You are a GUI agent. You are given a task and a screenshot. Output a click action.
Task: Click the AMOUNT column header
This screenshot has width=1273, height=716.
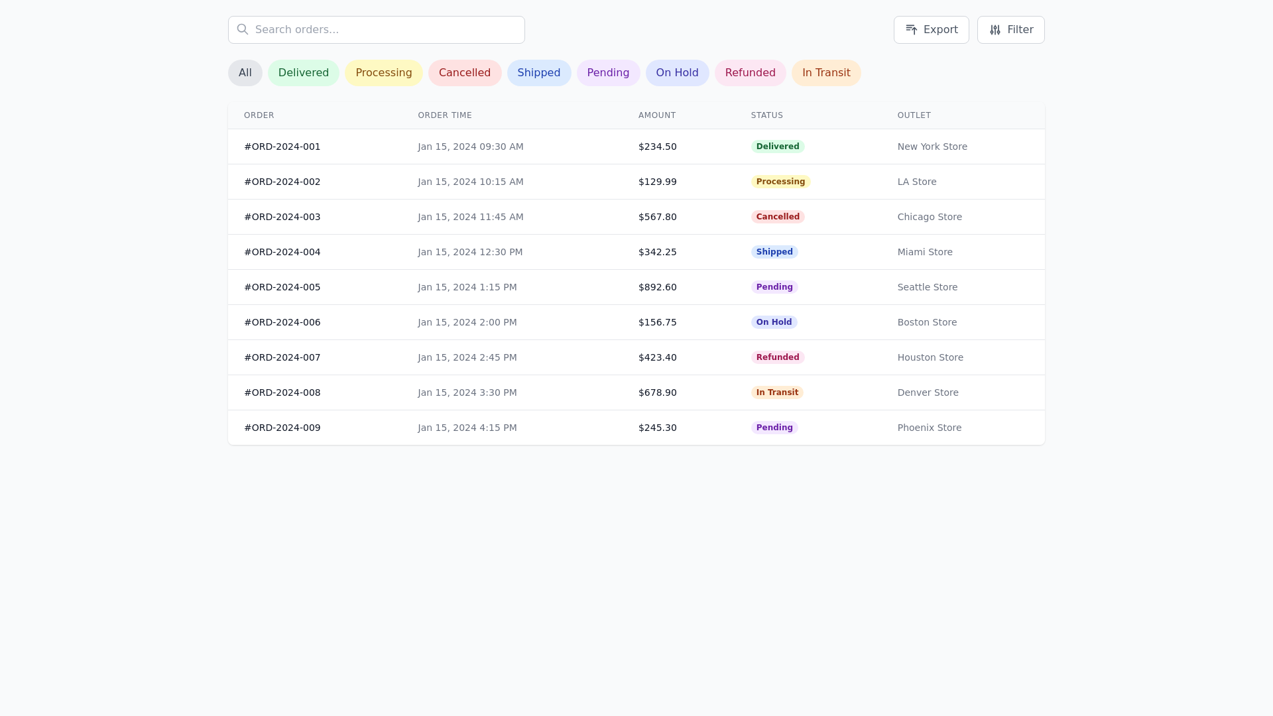tap(657, 115)
